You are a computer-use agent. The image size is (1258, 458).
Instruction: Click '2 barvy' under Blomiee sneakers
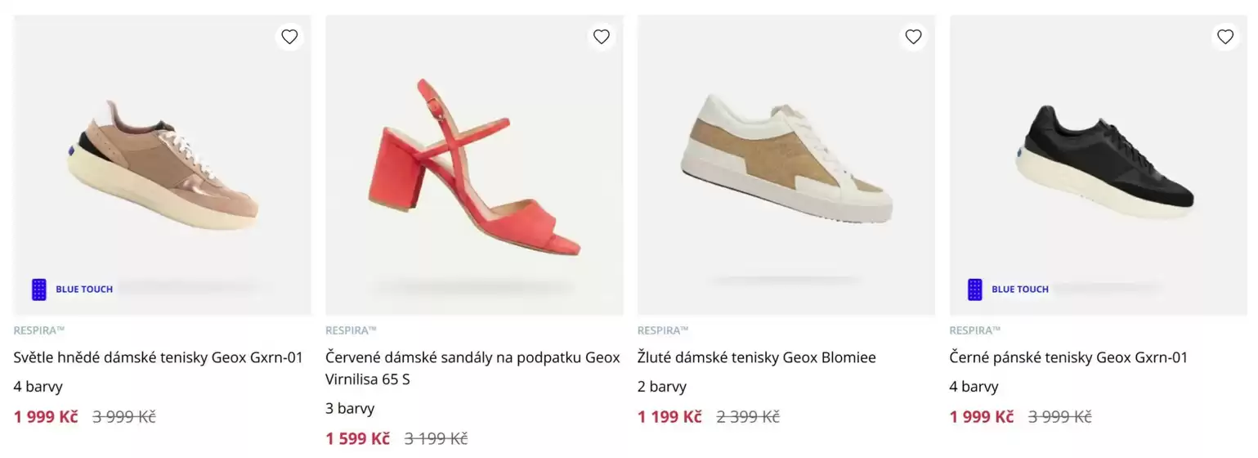point(662,386)
